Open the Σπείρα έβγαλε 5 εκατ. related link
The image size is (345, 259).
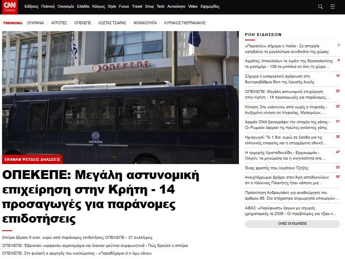click(77, 238)
